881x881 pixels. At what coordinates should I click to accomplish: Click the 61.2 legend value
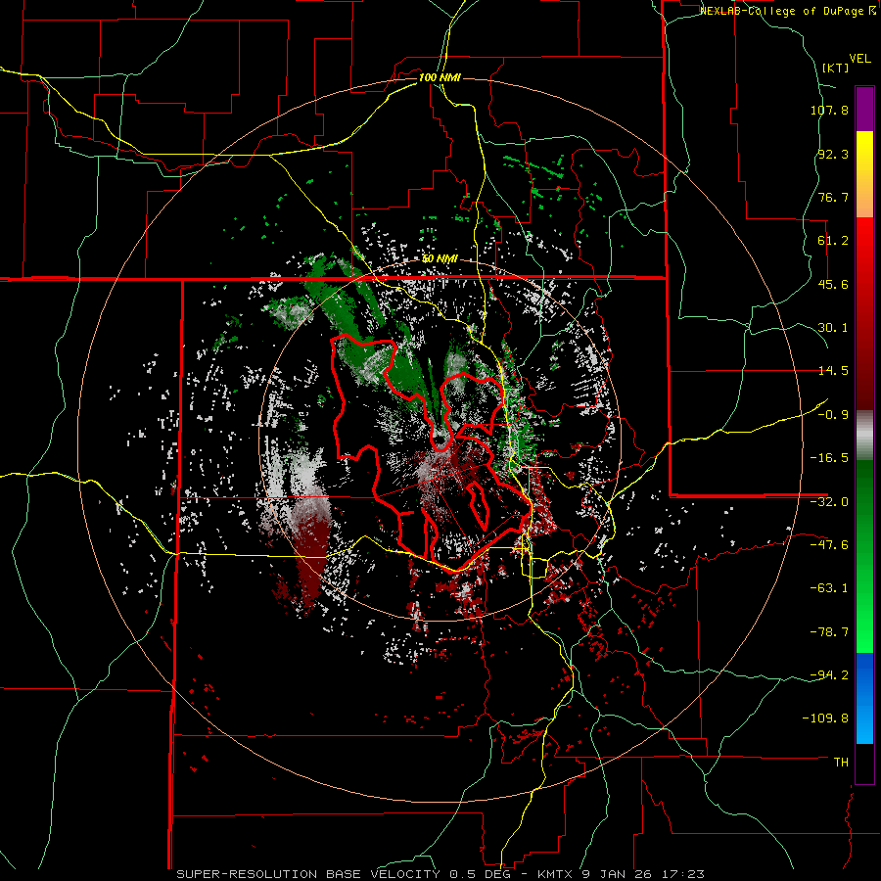(833, 241)
